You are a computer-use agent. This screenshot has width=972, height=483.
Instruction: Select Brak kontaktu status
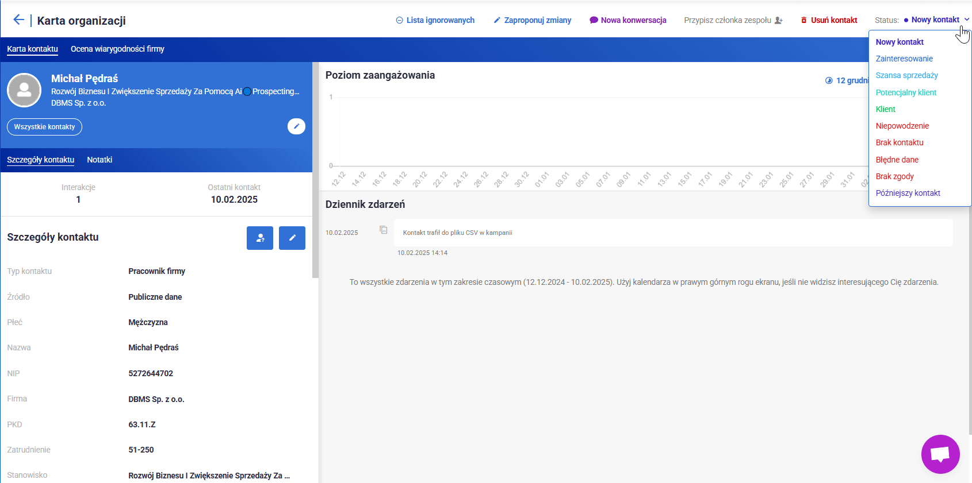click(900, 142)
